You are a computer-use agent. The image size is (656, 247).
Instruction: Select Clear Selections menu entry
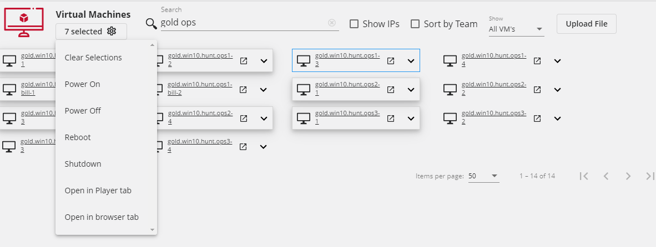click(93, 58)
